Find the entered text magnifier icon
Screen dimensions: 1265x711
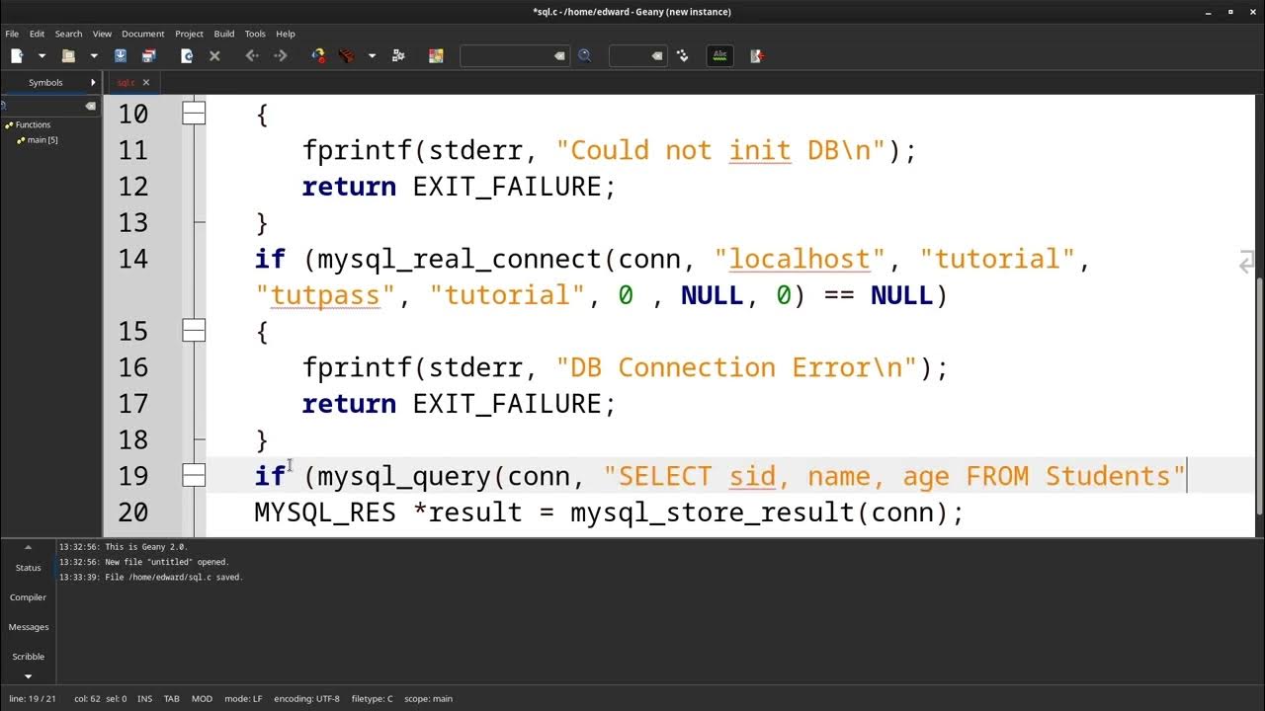coord(585,56)
